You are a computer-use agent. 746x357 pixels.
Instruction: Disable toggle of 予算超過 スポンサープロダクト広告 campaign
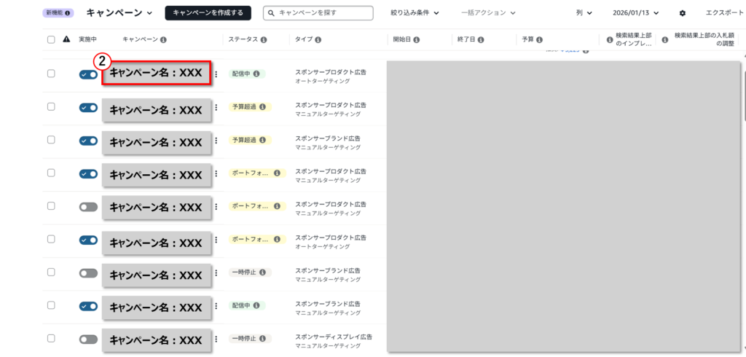point(88,108)
